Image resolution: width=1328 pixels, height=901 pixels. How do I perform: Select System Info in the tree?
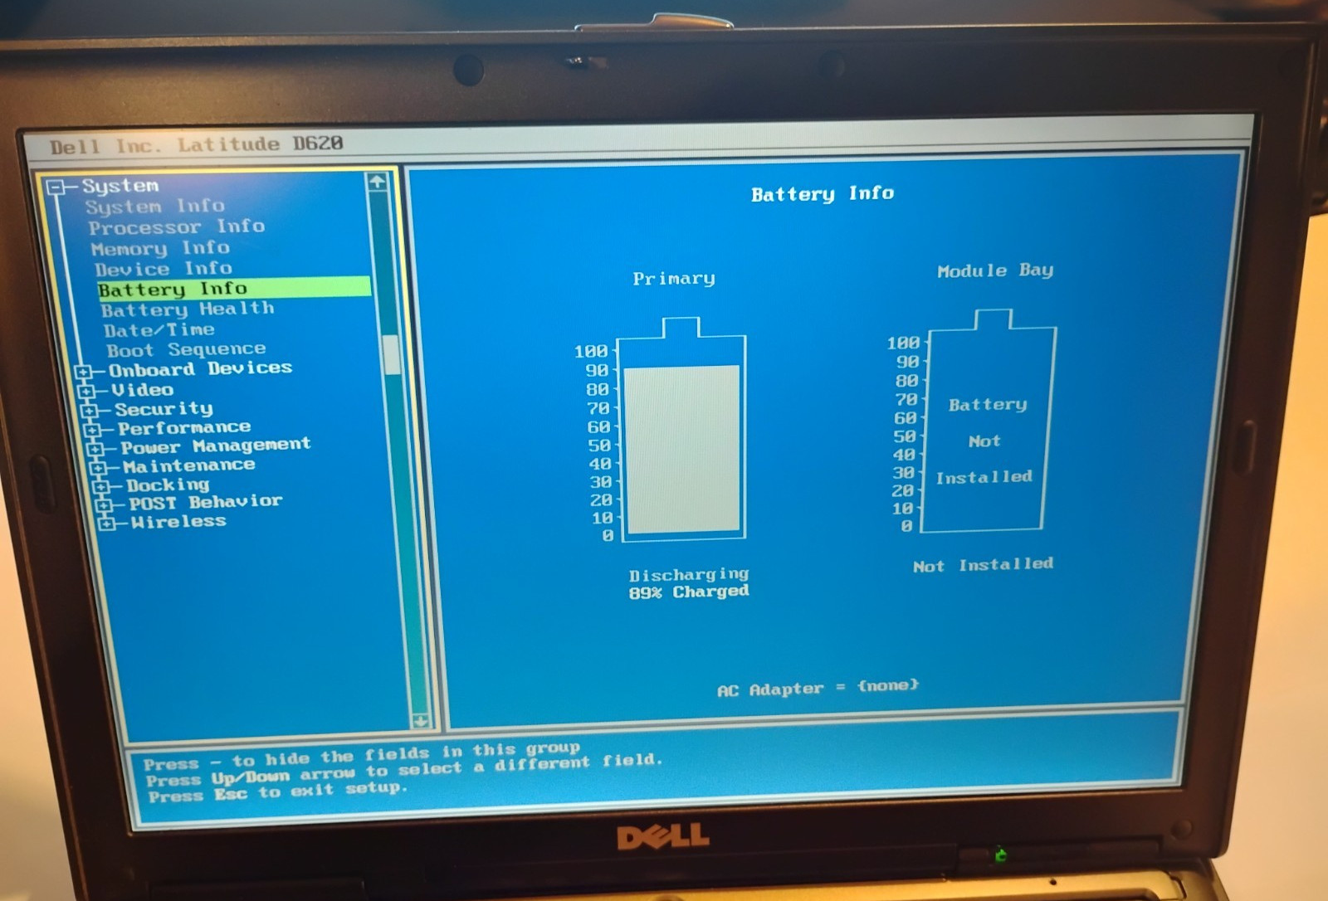(155, 206)
